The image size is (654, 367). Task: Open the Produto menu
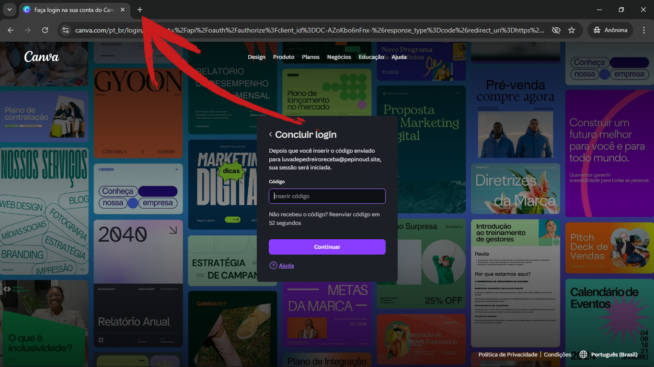[x=284, y=57]
